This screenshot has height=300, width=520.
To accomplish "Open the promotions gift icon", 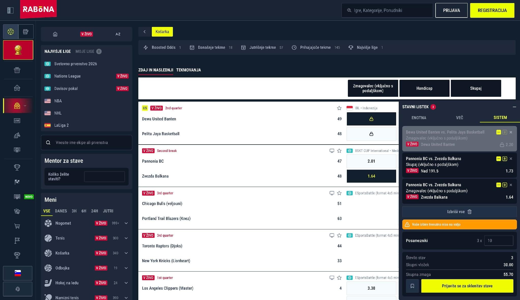I will click(17, 70).
